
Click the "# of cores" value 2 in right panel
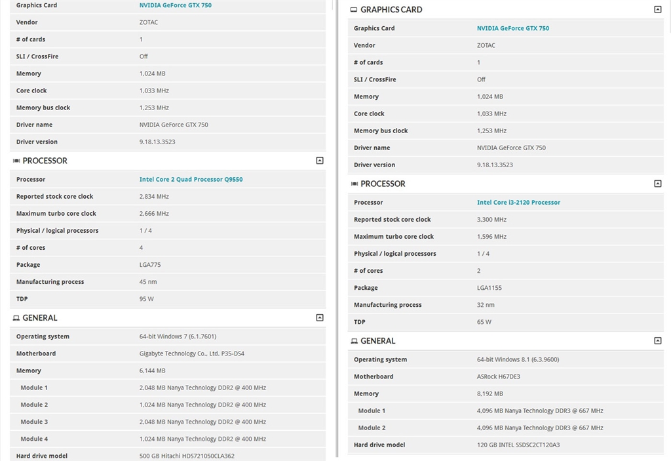point(479,271)
